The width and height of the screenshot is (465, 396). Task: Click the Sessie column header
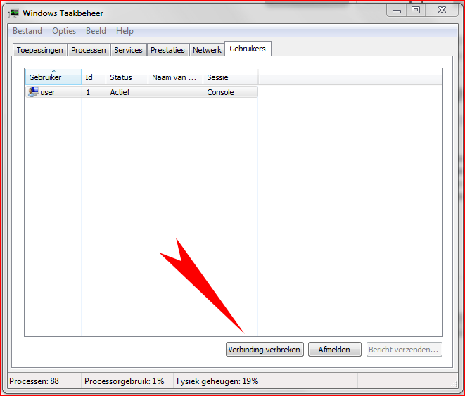(231, 77)
